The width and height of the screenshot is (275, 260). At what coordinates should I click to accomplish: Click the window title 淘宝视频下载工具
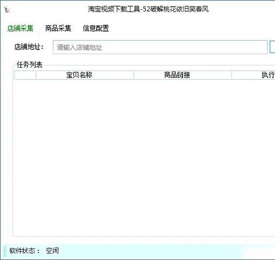[x=114, y=9]
